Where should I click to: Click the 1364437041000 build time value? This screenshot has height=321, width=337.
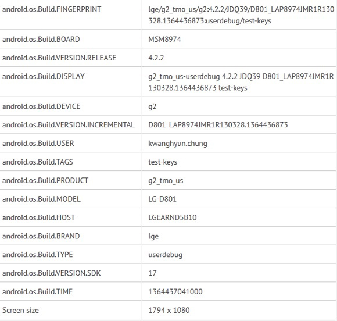(x=175, y=291)
